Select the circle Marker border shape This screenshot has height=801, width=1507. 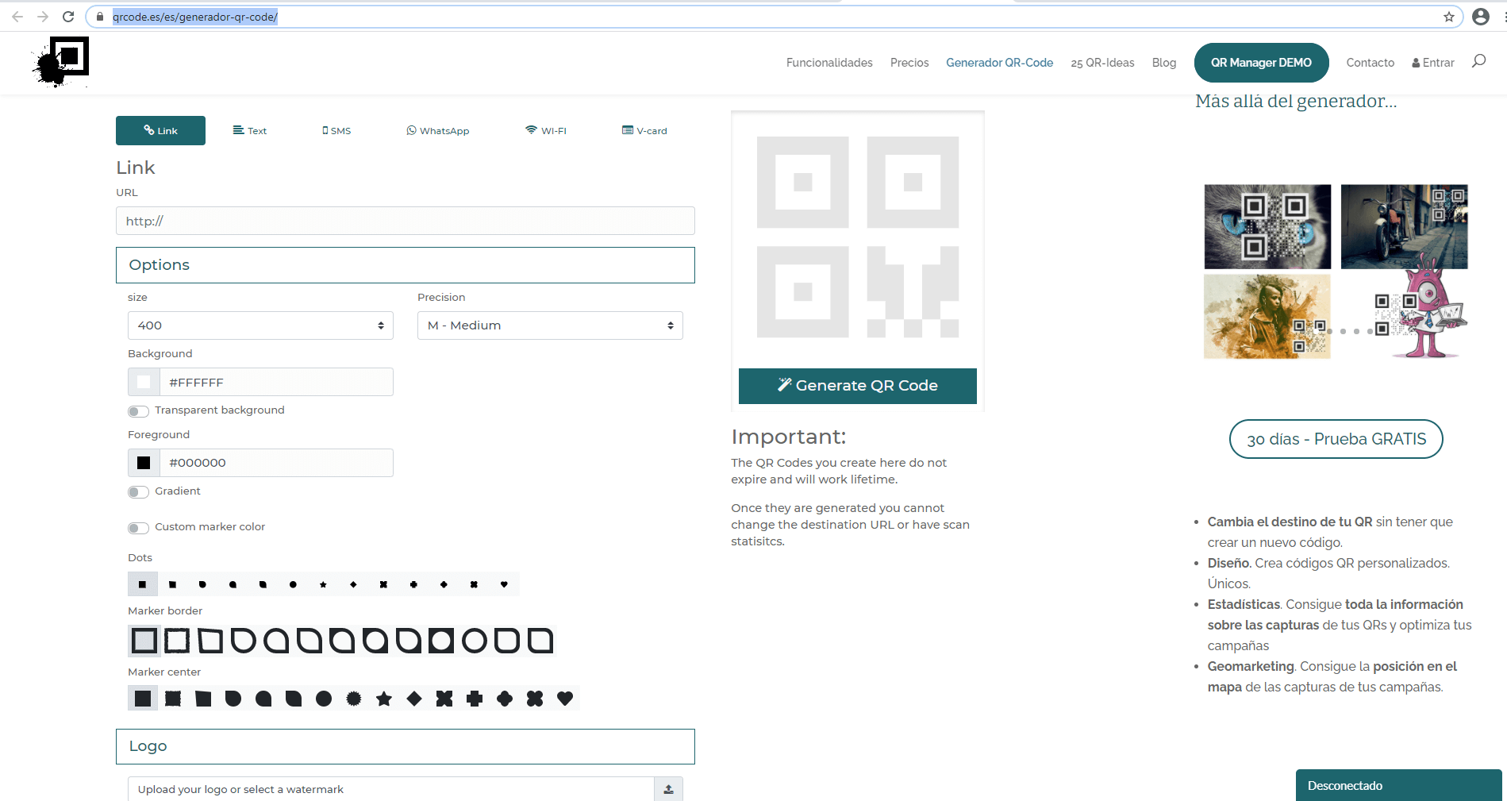[x=475, y=641]
